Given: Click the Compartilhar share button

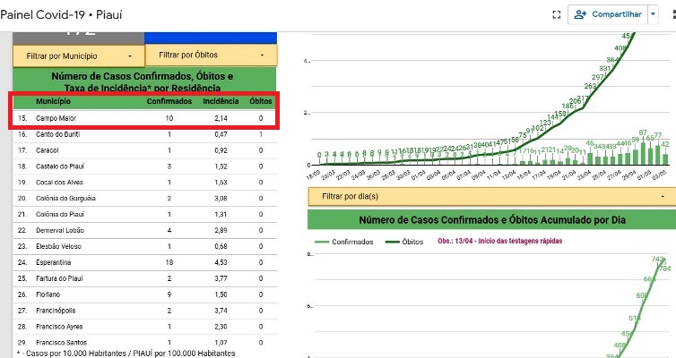Looking at the screenshot, I should coord(608,14).
